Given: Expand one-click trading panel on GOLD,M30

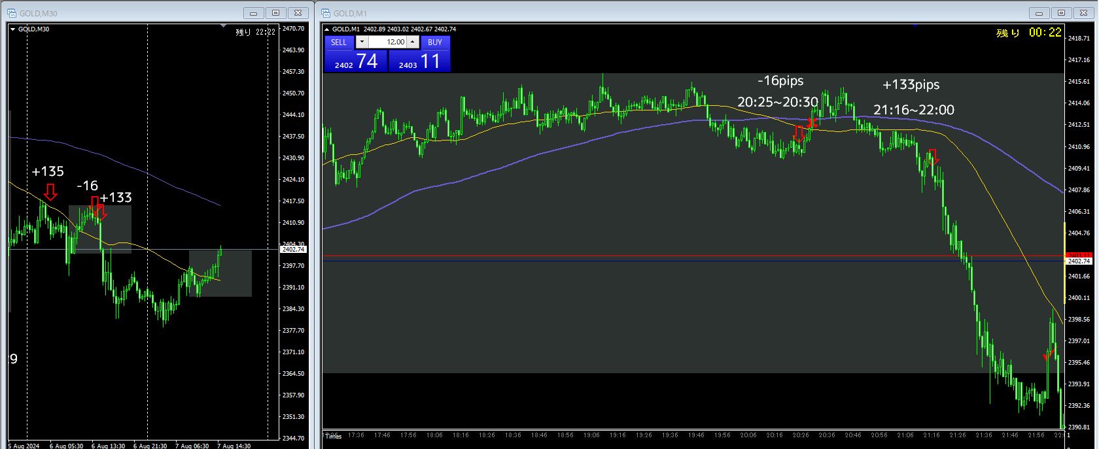Looking at the screenshot, I should (x=12, y=29).
